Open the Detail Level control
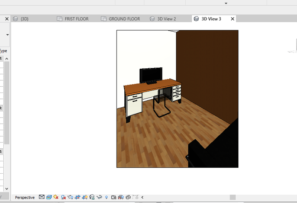This screenshot has height=203, width=297. coord(42,197)
